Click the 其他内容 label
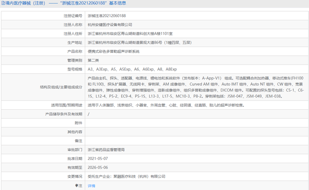This screenshot has width=309, height=190. 75,132
